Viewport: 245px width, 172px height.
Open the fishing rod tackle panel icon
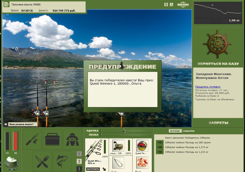click(x=32, y=139)
